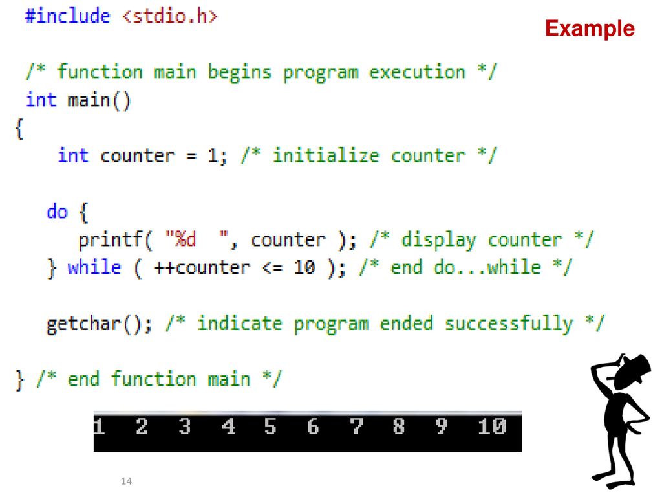
Task: Click the number 10 in console output
Action: tap(492, 427)
